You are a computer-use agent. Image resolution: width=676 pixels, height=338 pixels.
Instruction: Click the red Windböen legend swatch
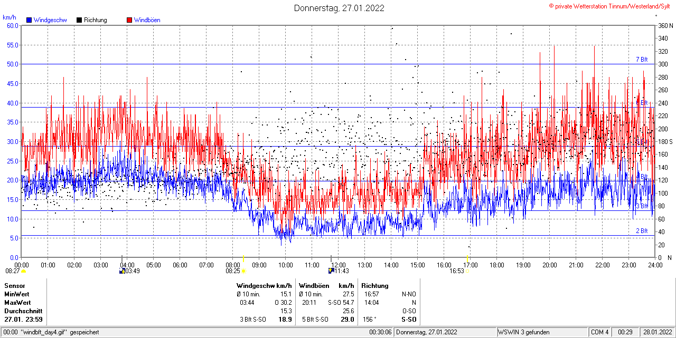click(x=129, y=20)
